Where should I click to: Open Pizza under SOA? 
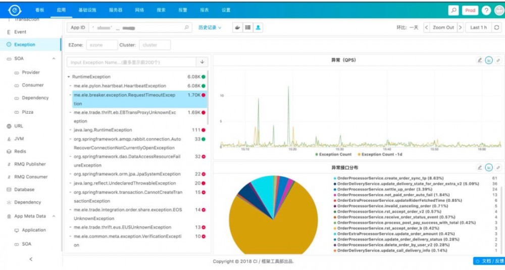click(x=27, y=112)
